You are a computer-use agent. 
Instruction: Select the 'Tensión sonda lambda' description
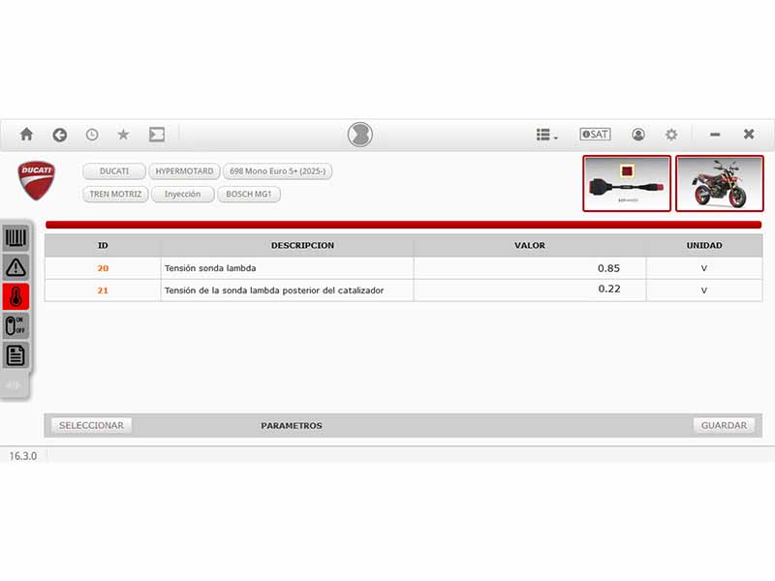pos(210,268)
